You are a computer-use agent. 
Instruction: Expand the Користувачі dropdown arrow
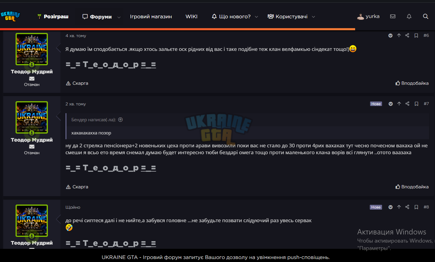[x=314, y=17]
